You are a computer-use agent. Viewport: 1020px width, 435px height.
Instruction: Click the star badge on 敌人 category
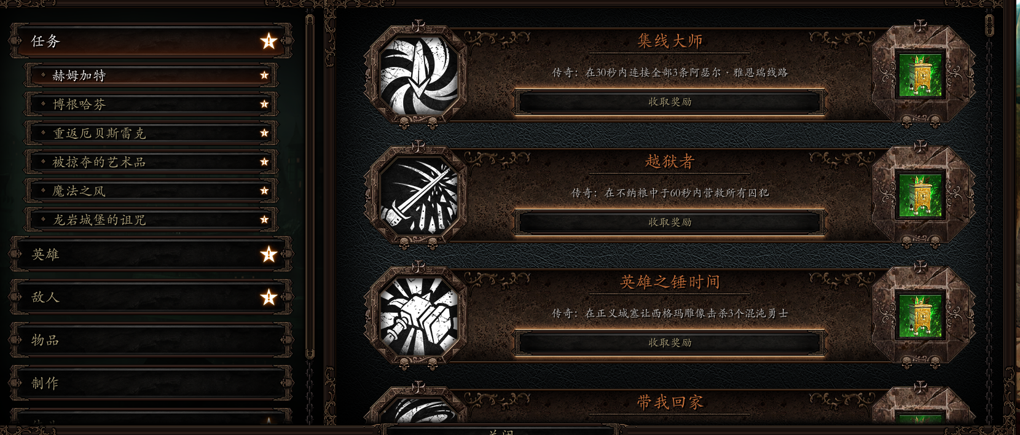pyautogui.click(x=269, y=297)
